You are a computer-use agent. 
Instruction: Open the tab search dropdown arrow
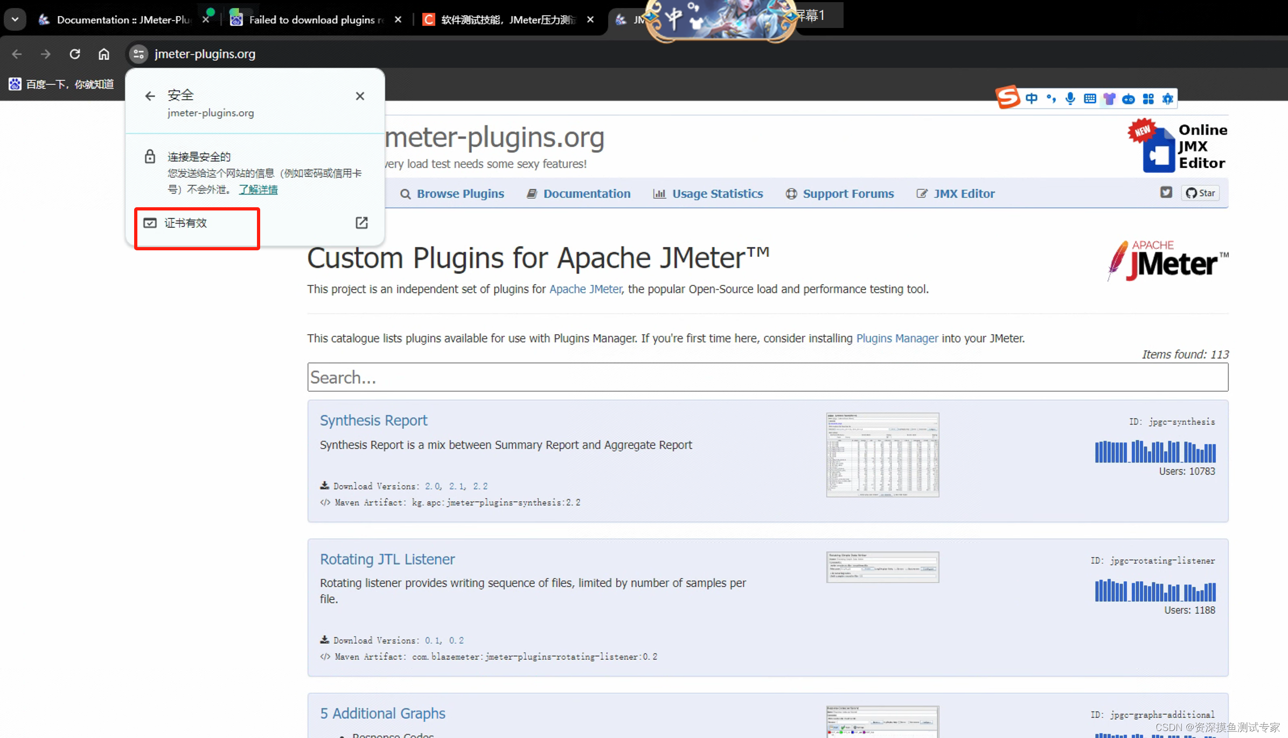[x=15, y=19]
